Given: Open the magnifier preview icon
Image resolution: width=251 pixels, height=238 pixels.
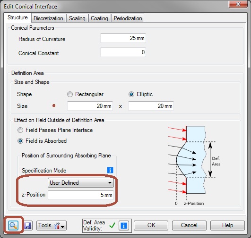Looking at the screenshot, I should [13, 225].
